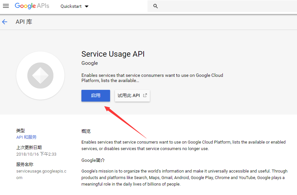This screenshot has height=195, width=297.
Task: Click the truncated description ending with available…
Action: tap(152, 78)
